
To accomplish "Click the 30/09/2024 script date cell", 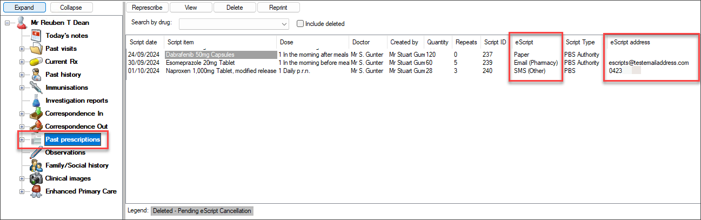I will point(143,63).
